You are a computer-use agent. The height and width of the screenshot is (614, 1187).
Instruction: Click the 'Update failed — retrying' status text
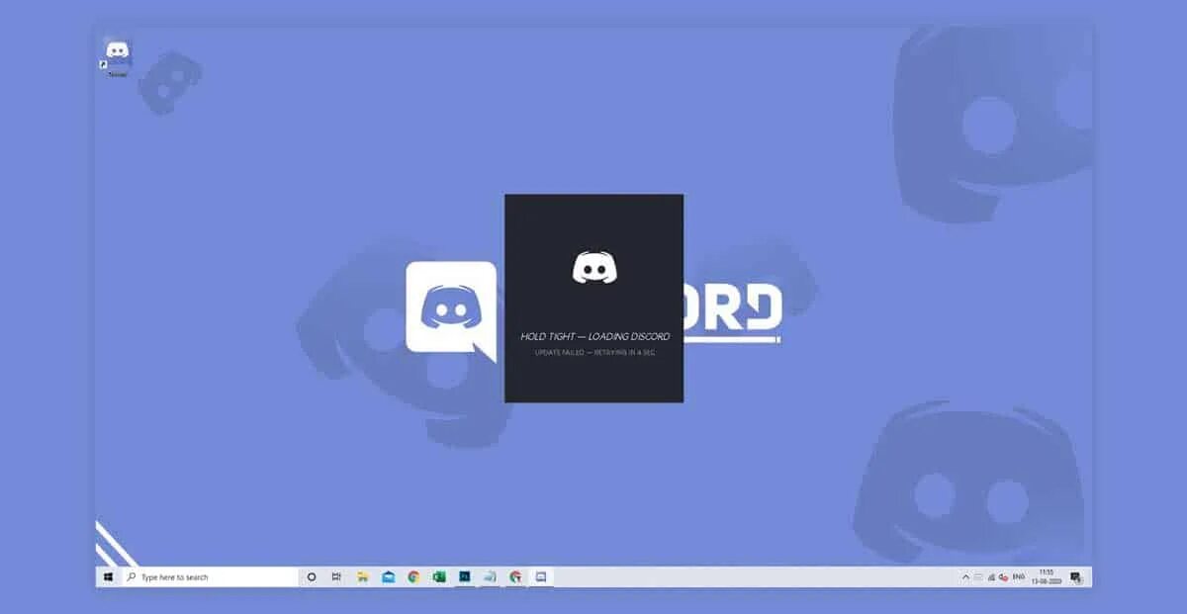pos(594,353)
